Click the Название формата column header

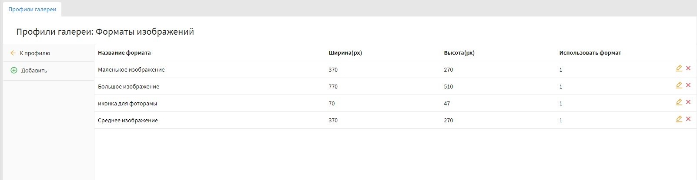click(124, 53)
